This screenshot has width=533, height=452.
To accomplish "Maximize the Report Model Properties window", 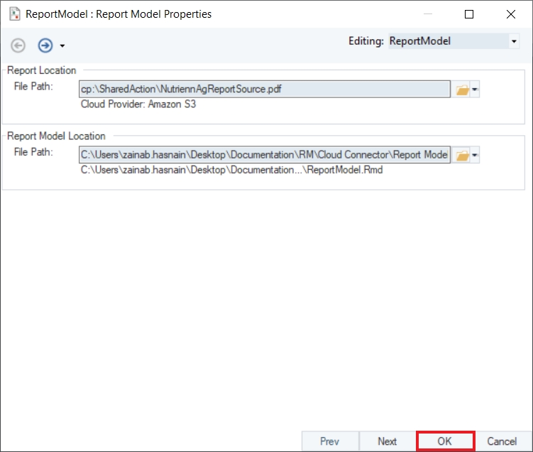I will tap(469, 14).
